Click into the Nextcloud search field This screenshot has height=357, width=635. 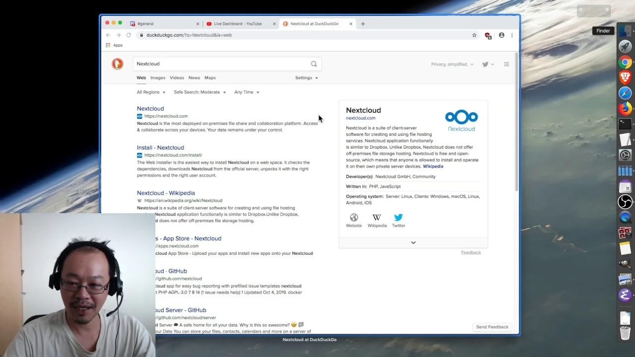click(x=221, y=64)
